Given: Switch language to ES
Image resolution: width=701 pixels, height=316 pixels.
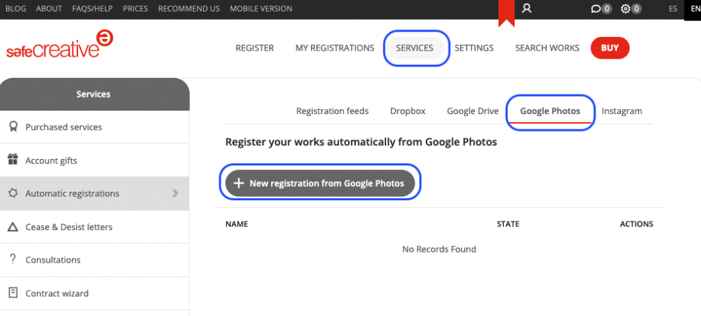Looking at the screenshot, I should (x=673, y=9).
